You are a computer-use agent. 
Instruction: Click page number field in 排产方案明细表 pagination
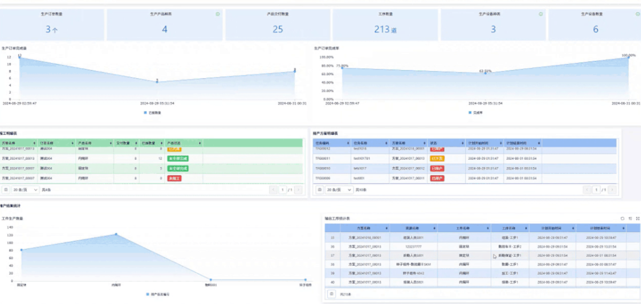point(596,190)
